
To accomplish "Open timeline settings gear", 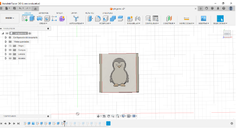I will click(232, 124).
